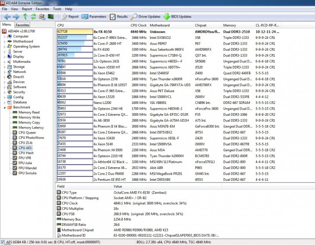Screen dimensions: 315x245
Task: Open the Report menu
Action: point(27,9)
